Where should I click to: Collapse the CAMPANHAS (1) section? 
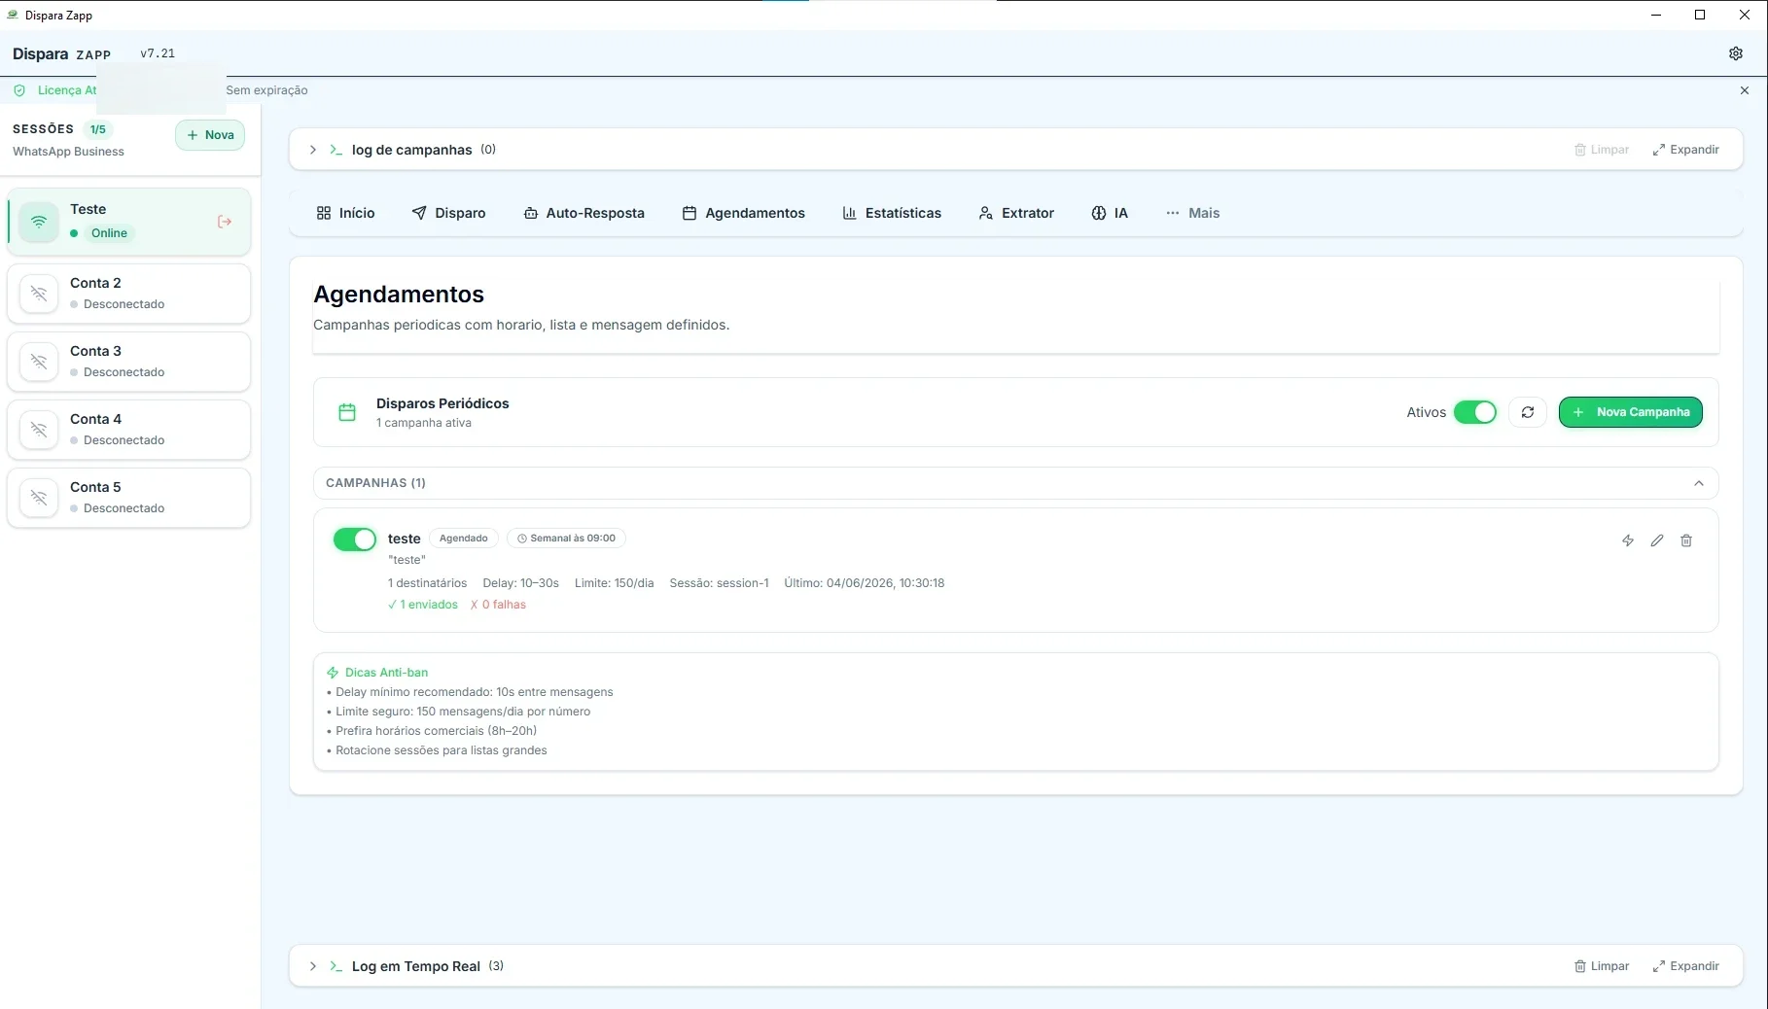pos(1699,483)
